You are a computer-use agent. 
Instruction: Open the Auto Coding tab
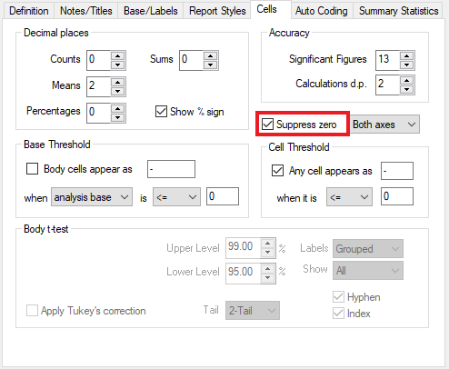(322, 11)
